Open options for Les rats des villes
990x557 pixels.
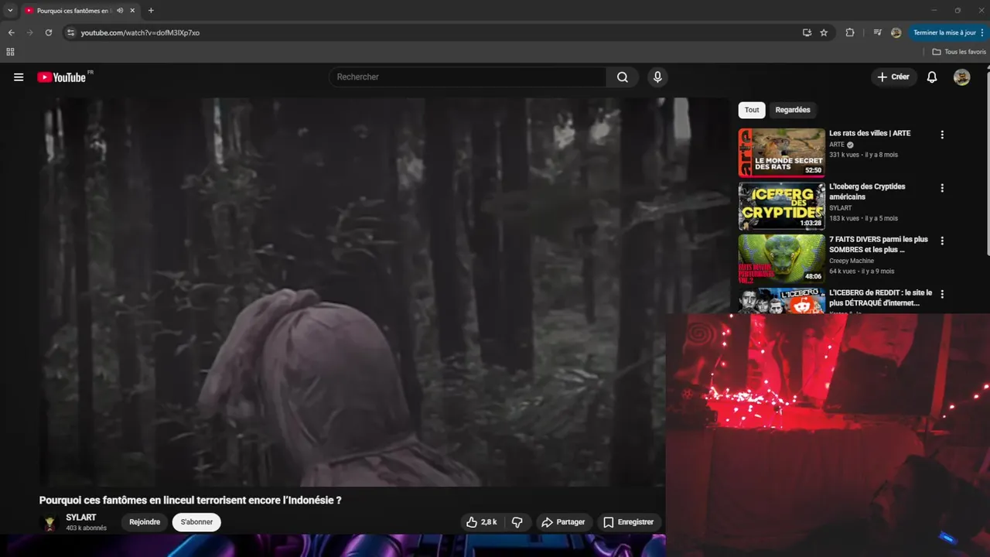click(942, 135)
